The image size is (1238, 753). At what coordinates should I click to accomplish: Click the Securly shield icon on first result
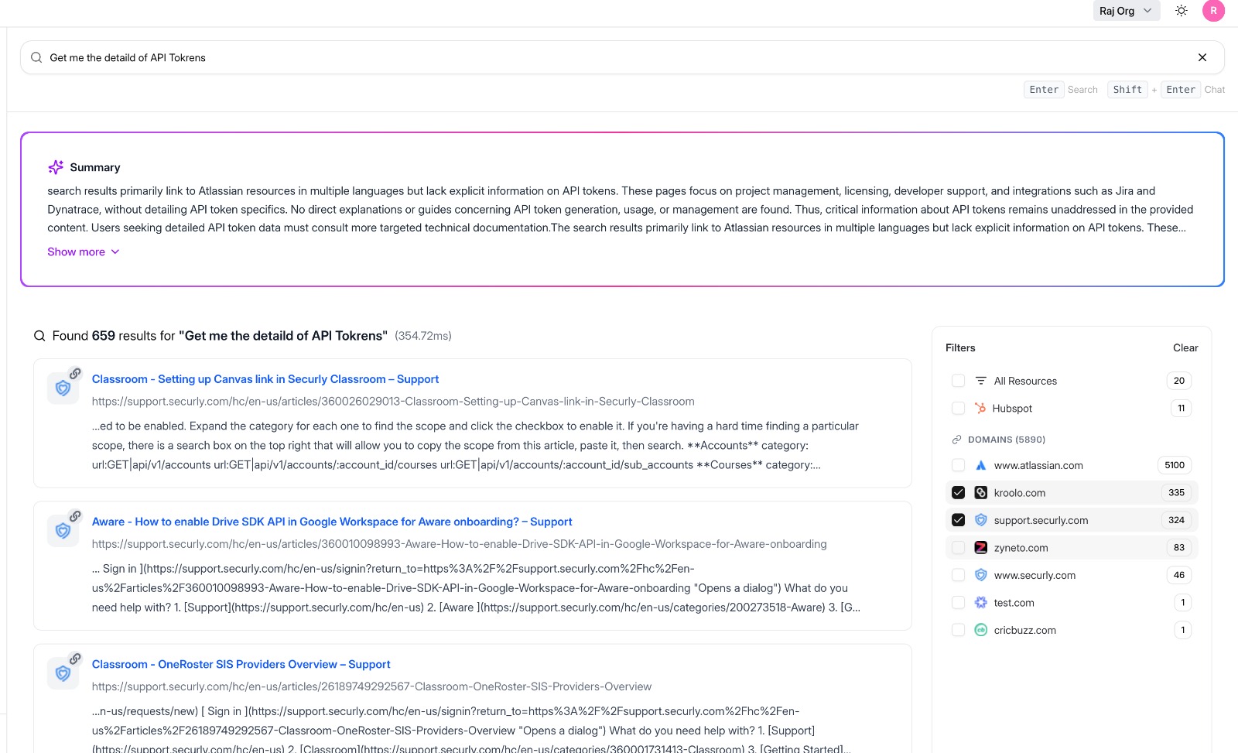point(63,388)
